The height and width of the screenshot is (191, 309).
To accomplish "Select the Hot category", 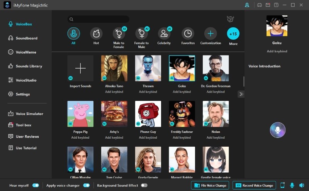I will coord(96,34).
